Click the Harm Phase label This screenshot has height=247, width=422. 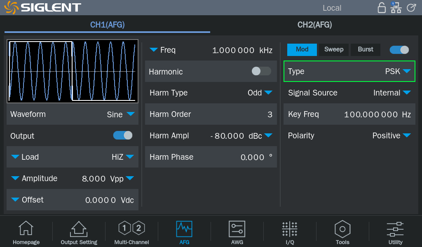(171, 157)
